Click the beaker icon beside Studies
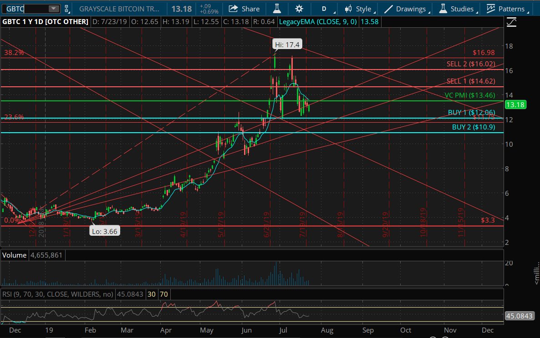The width and height of the screenshot is (540, 338). pyautogui.click(x=443, y=9)
